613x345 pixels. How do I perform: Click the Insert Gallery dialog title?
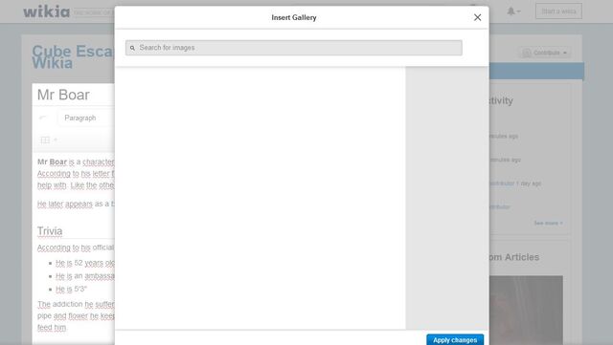pos(294,17)
